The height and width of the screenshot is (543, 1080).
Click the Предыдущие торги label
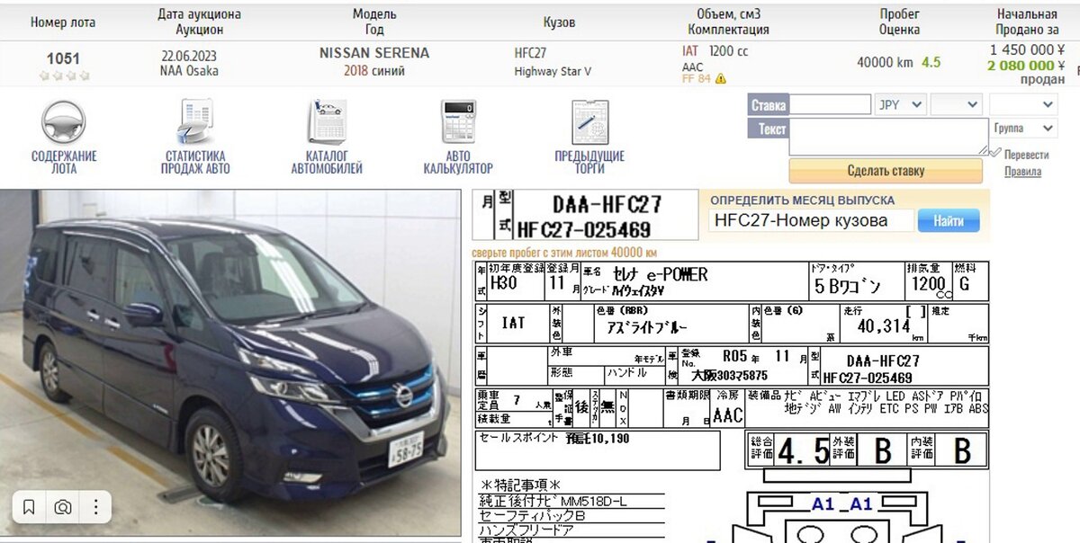589,162
